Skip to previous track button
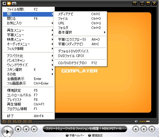The height and width of the screenshot is (137, 159). (26, 129)
